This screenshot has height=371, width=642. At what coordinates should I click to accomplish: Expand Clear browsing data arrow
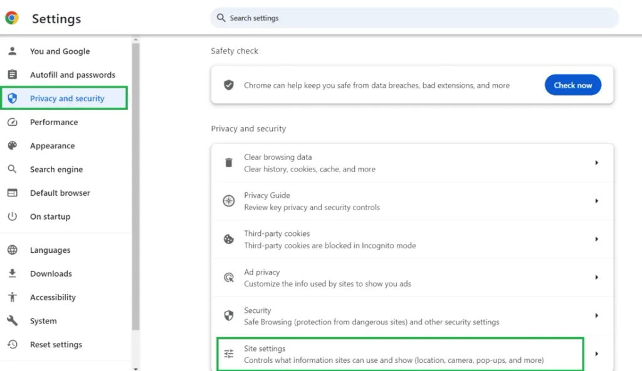pos(597,163)
